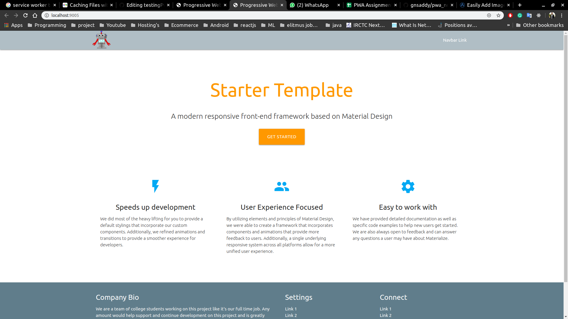
Task: Click the robot logo in navbar
Action: (x=101, y=40)
